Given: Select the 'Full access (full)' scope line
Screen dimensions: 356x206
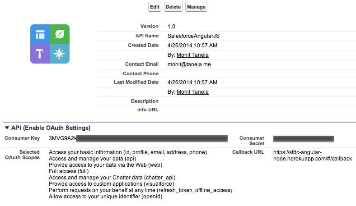Looking at the screenshot, I should click(69, 171).
